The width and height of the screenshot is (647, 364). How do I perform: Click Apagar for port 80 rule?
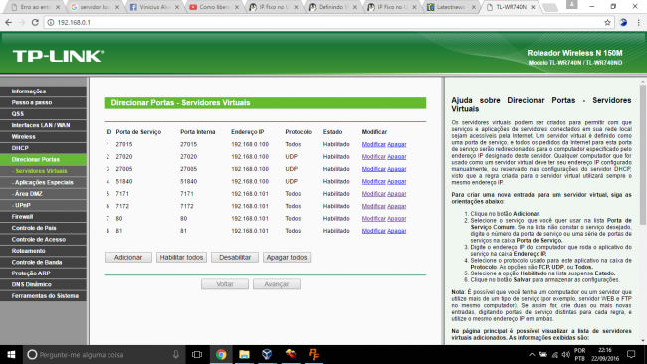[x=397, y=219]
